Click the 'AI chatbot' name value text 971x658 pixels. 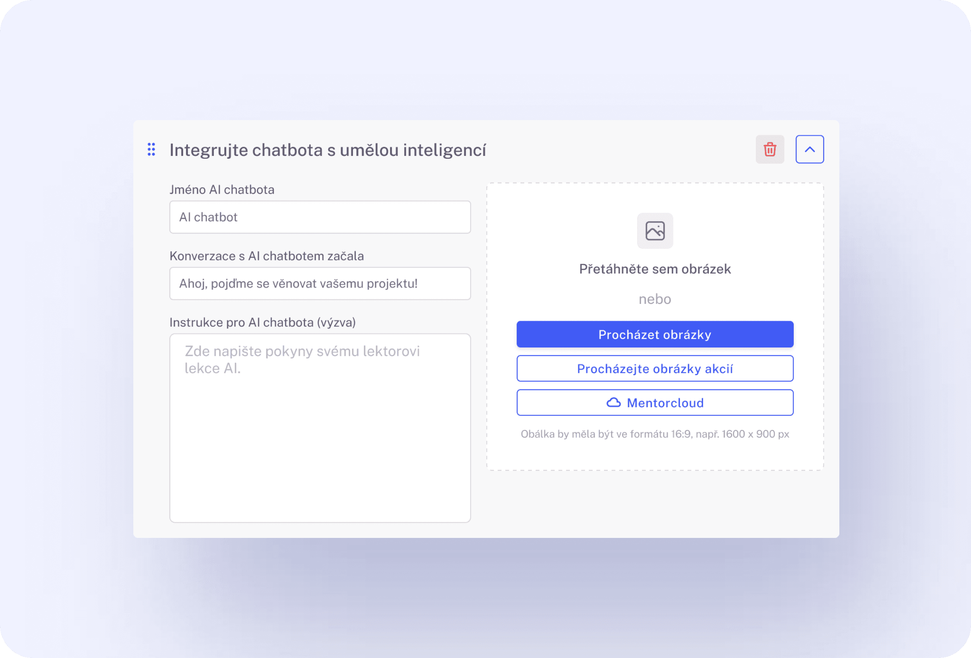[208, 217]
